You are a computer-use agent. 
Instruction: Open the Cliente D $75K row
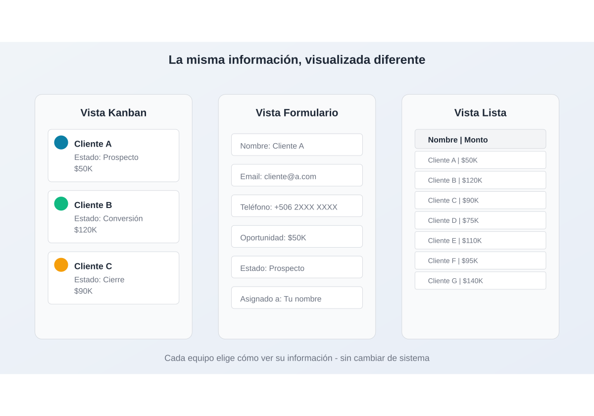[480, 220]
